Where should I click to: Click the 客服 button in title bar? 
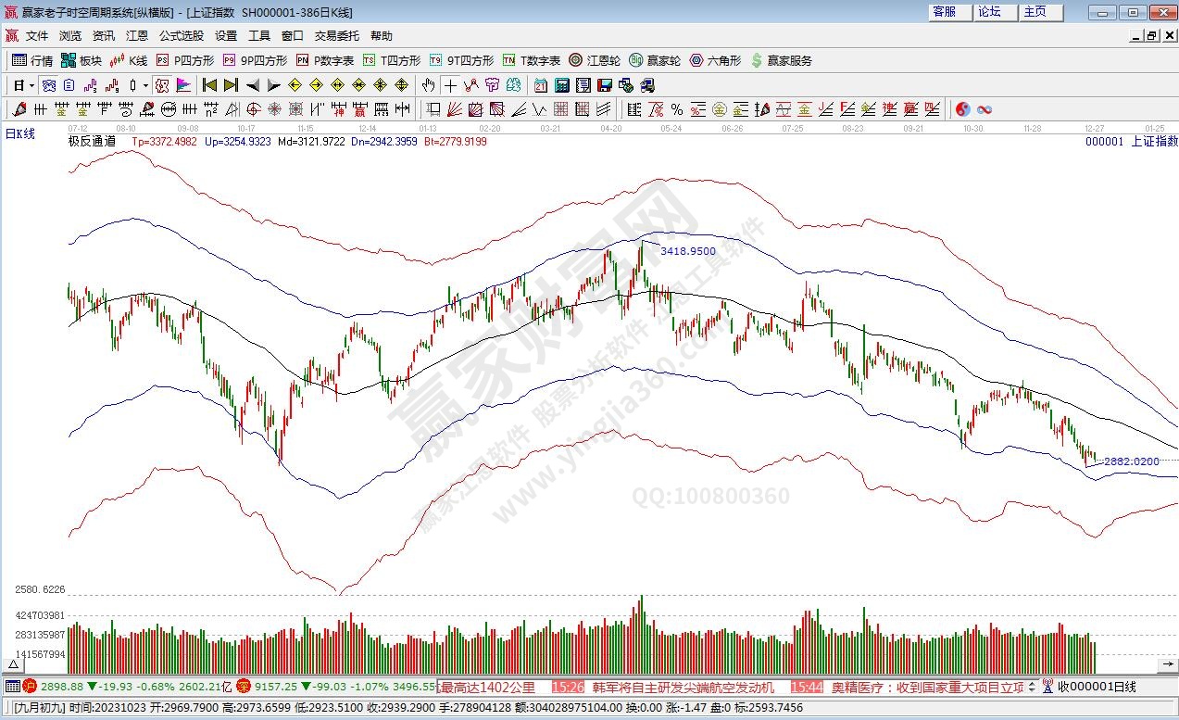click(x=944, y=12)
